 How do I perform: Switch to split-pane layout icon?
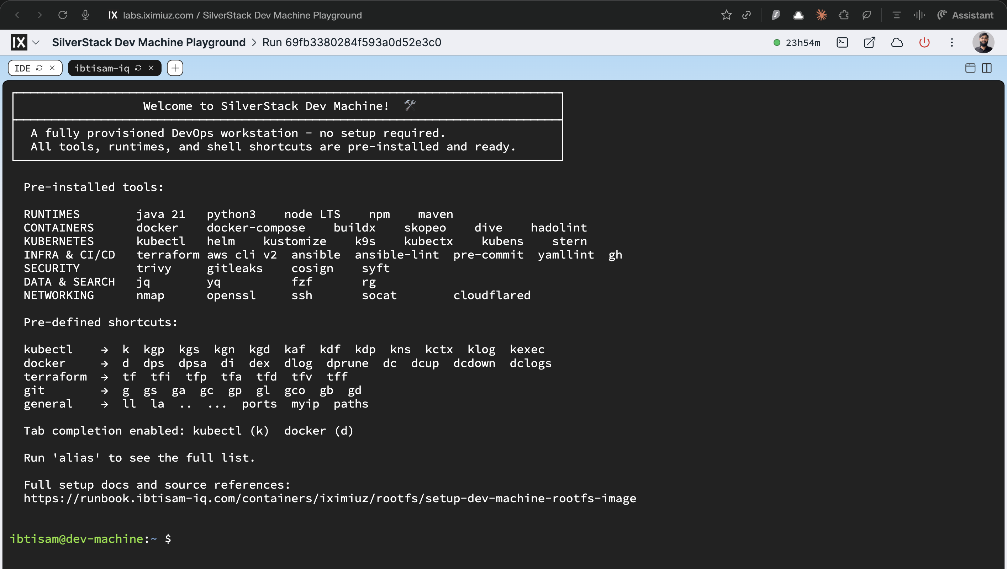986,68
